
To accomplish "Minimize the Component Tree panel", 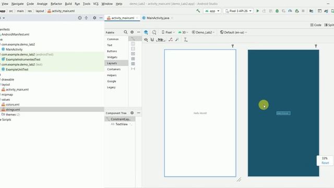I will point(138,113).
